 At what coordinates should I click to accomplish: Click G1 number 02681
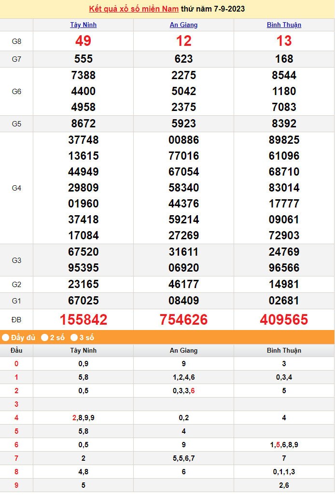[x=284, y=301]
